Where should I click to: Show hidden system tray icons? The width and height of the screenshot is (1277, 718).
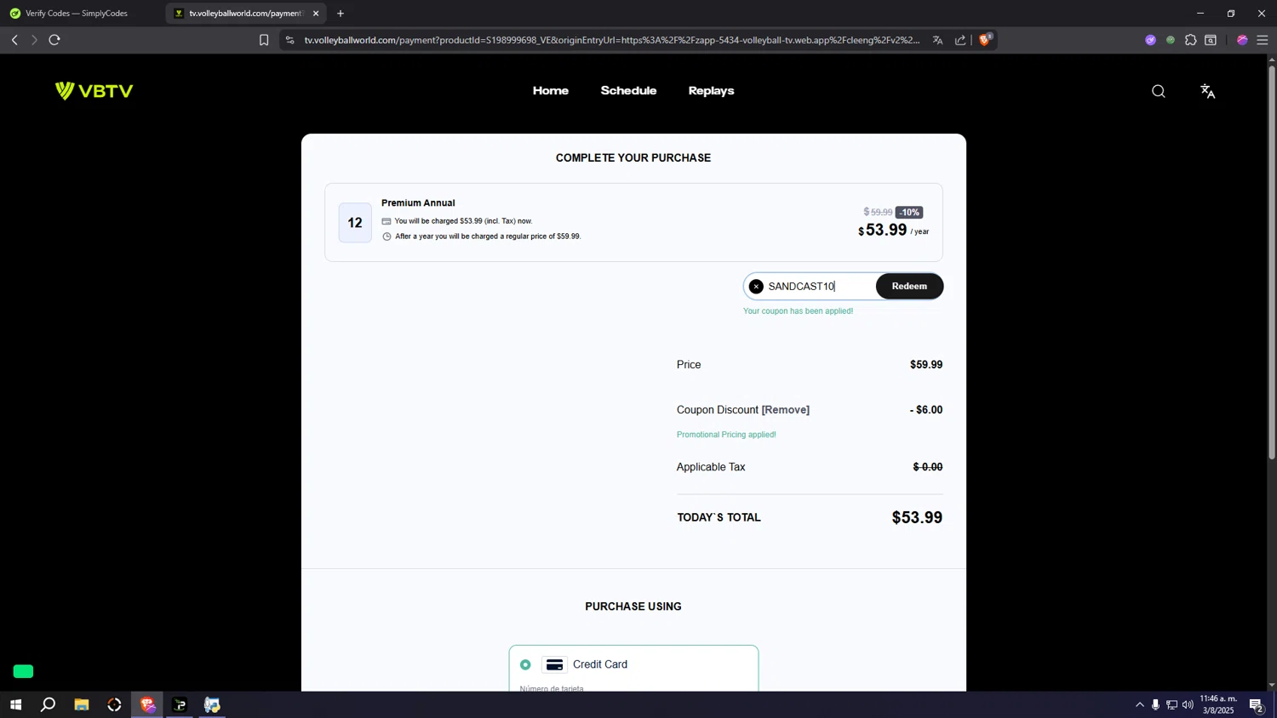point(1139,704)
